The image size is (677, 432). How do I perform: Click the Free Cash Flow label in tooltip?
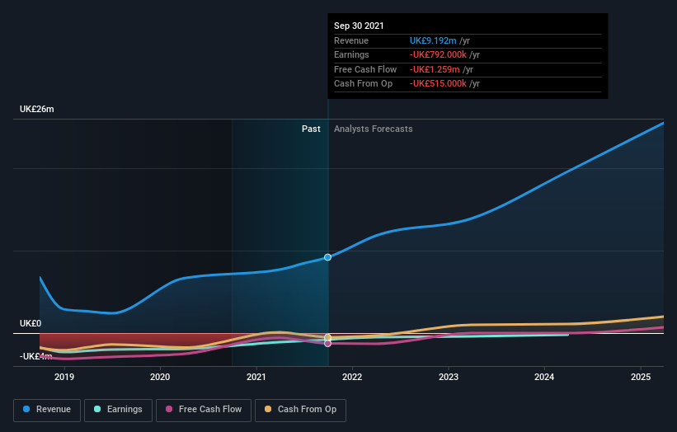point(365,69)
